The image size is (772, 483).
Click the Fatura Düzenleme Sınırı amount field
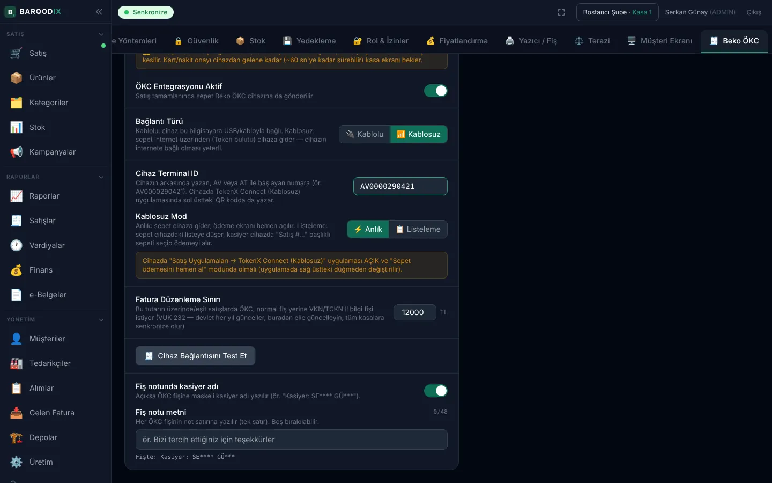[415, 312]
